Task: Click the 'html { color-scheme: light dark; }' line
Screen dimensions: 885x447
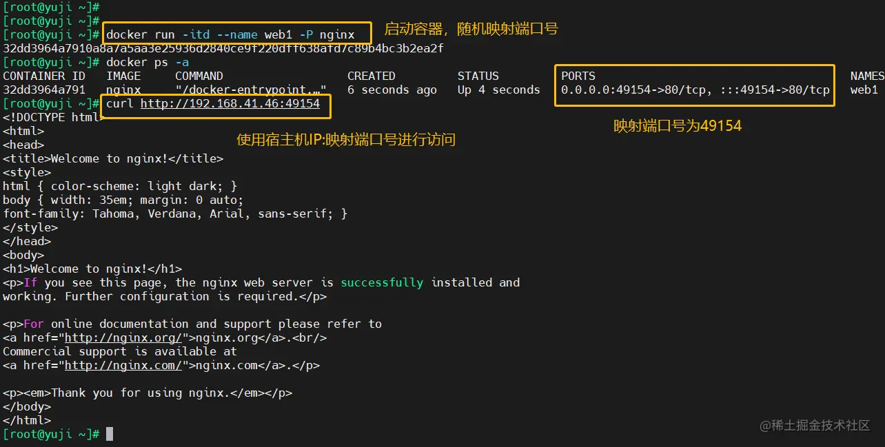Action: coord(120,186)
